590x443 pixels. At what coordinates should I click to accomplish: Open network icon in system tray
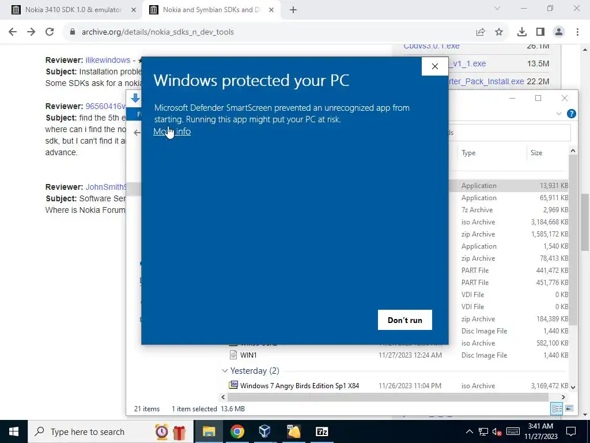coord(483,431)
